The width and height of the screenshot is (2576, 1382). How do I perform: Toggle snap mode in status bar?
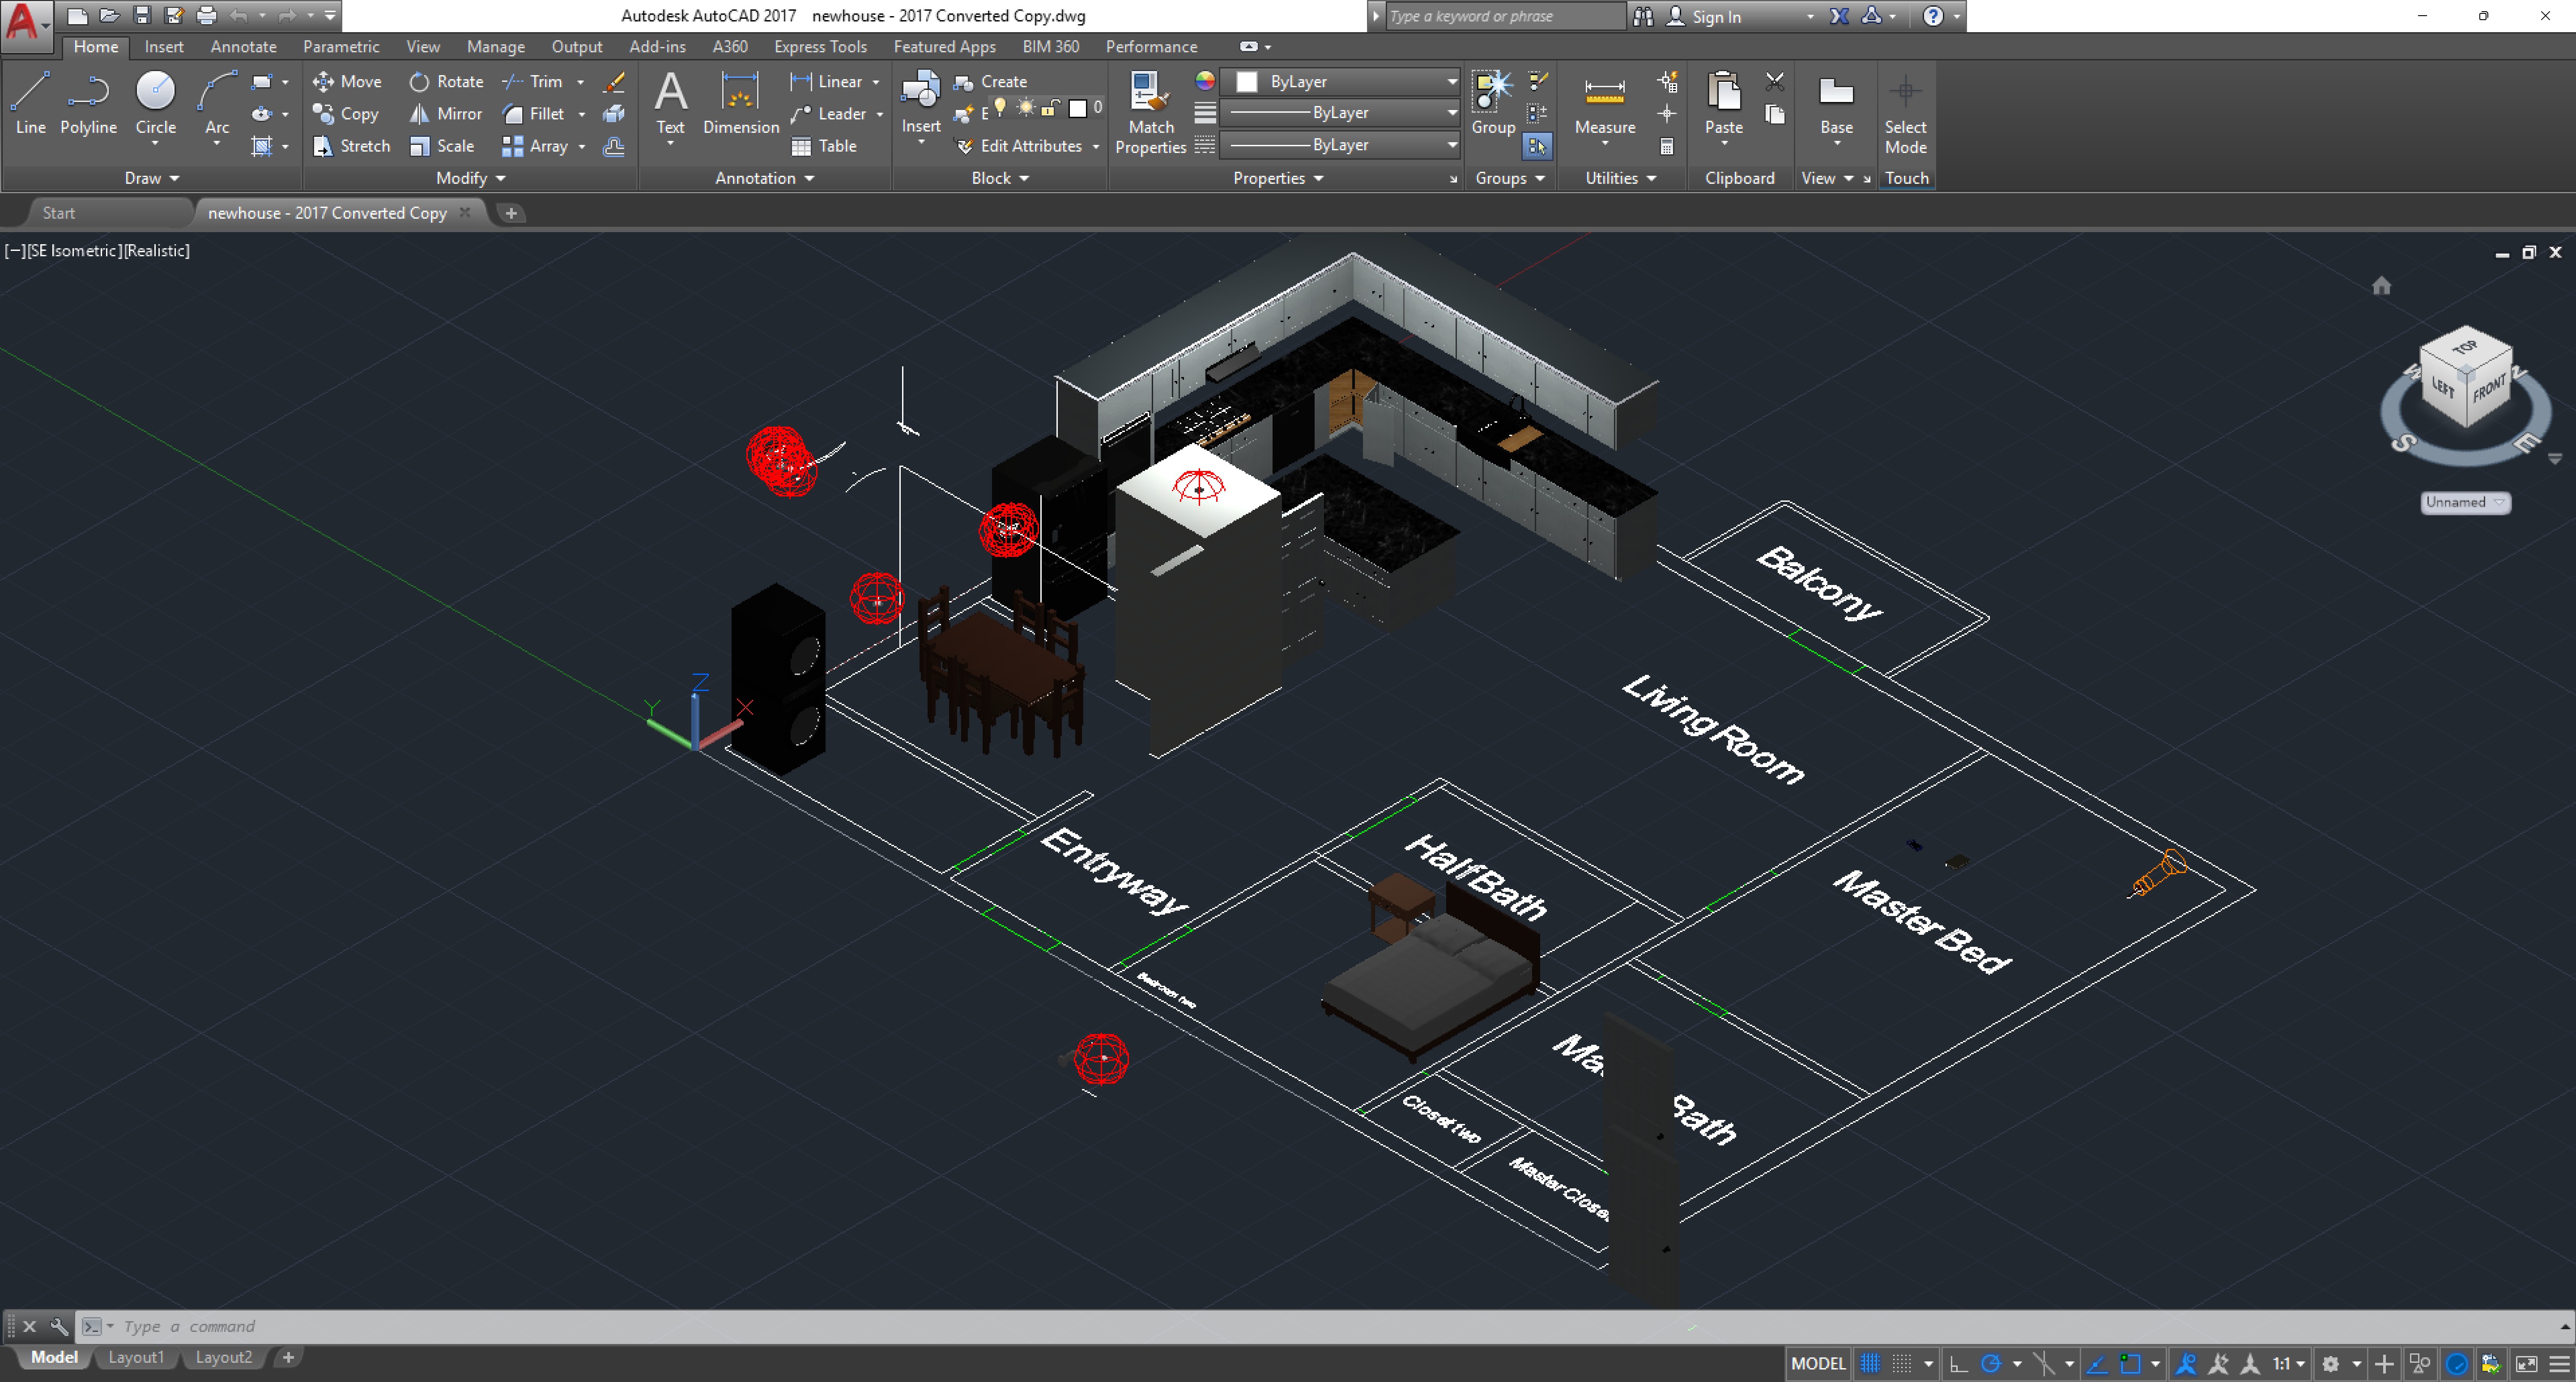(x=1902, y=1363)
